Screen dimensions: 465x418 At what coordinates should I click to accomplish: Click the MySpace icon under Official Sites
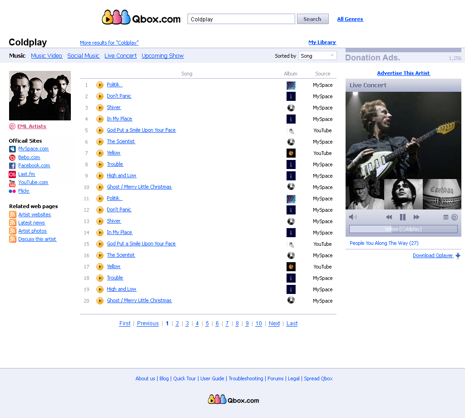click(12, 149)
